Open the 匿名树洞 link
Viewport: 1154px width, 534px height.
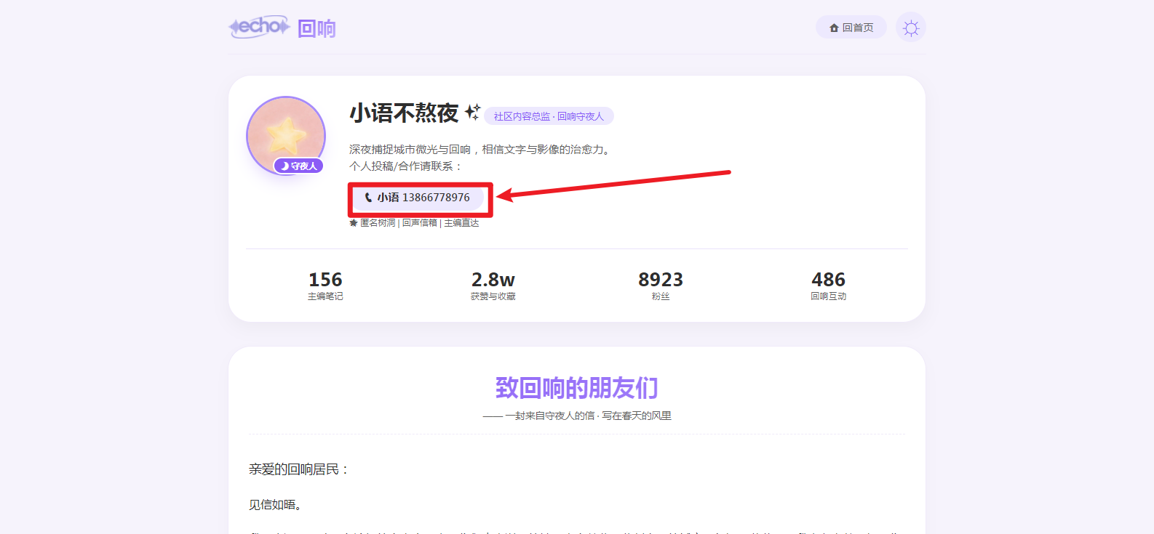378,223
